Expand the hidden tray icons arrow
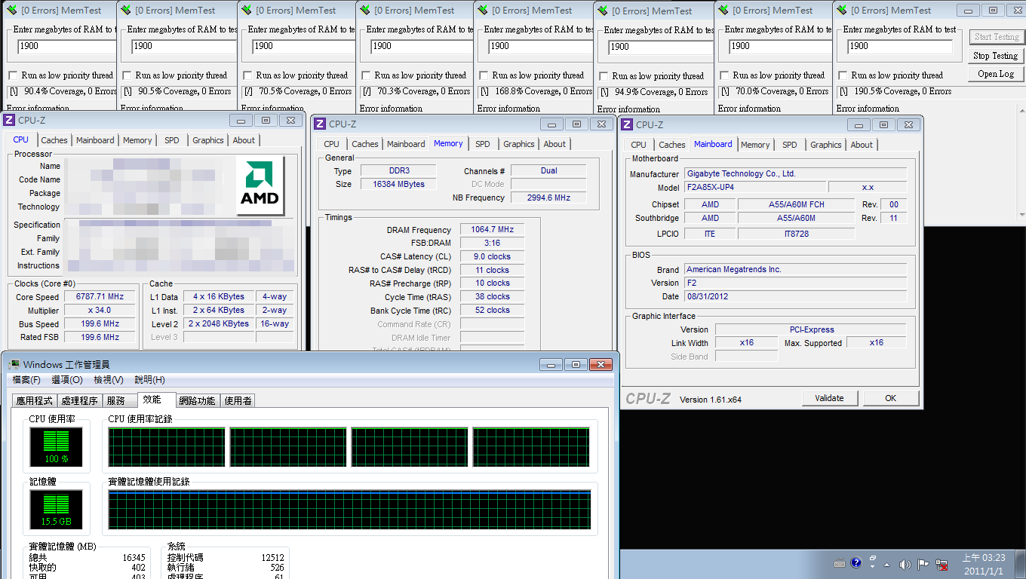The width and height of the screenshot is (1026, 579). coord(888,564)
